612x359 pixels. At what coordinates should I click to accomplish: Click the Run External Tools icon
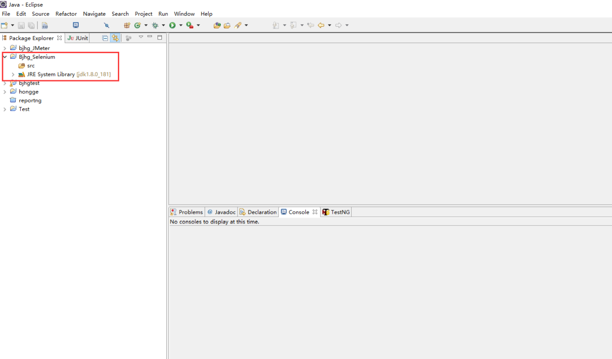click(190, 25)
